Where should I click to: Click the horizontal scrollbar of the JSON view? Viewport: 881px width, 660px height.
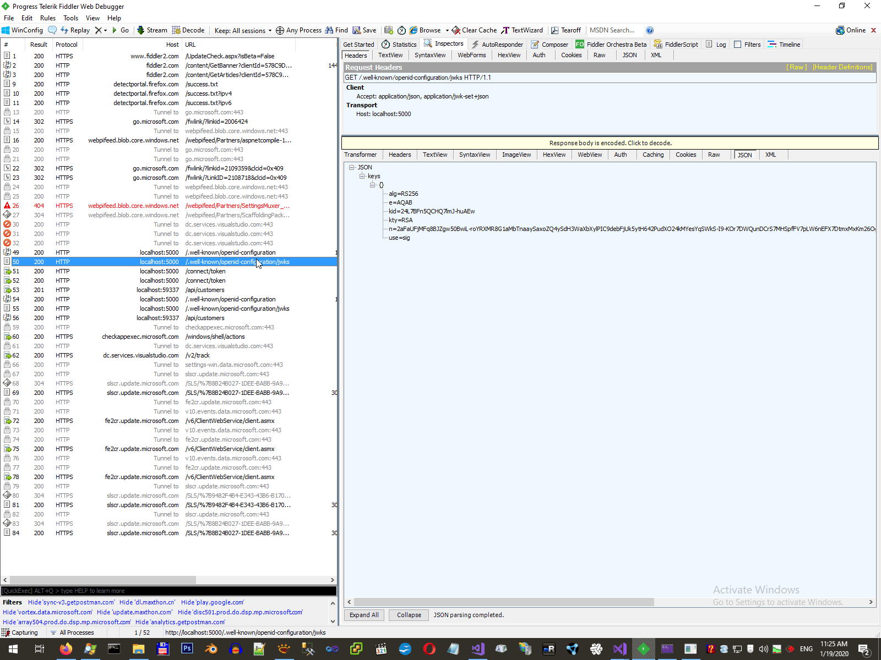tap(504, 602)
